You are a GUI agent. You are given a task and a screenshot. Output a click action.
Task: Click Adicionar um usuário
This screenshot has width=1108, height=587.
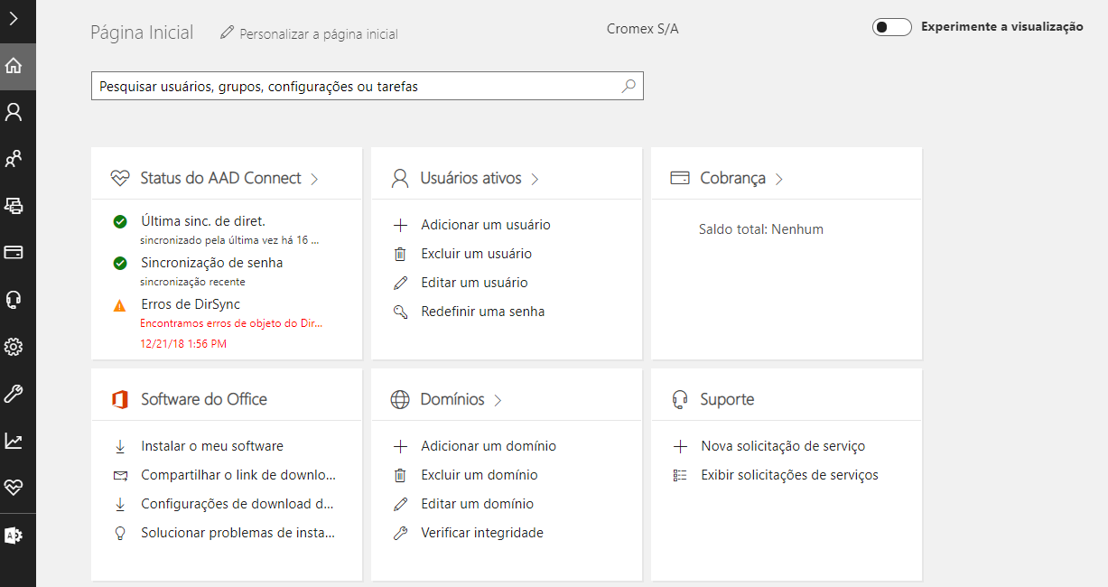pyautogui.click(x=485, y=225)
